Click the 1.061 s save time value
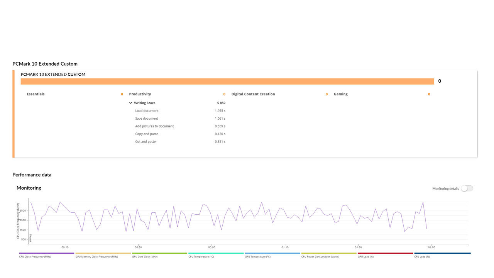The image size is (494, 278). point(220,119)
